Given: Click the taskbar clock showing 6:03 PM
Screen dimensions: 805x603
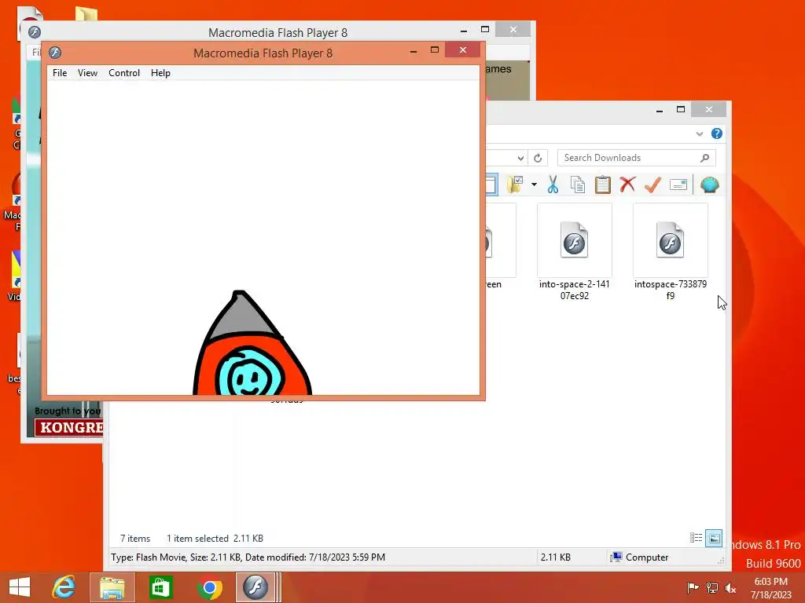Looking at the screenshot, I should tap(770, 587).
